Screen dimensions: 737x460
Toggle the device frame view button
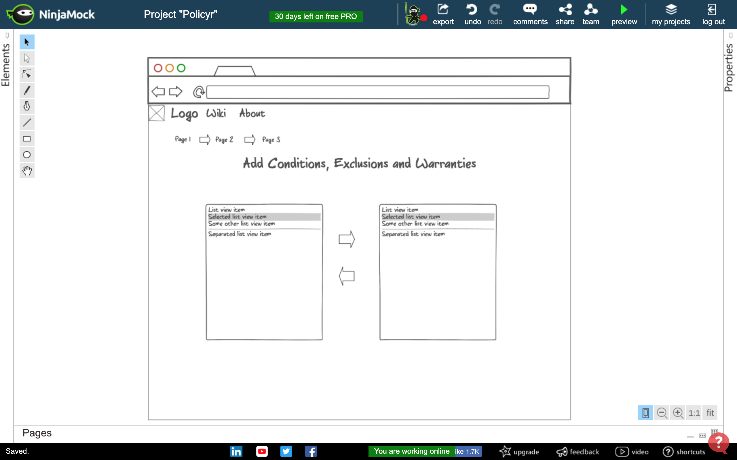tap(645, 413)
